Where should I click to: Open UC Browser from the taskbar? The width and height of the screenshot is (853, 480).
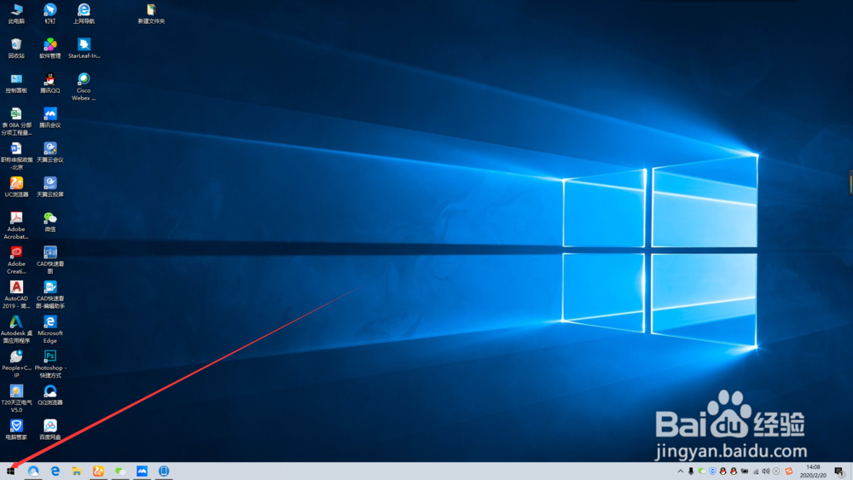98,471
